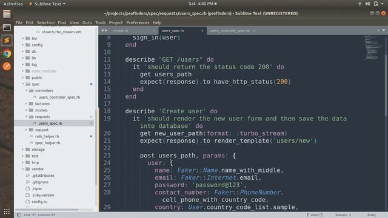Show applications grid in the dock

[7, 211]
